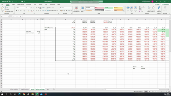Add a new sheet plus icon
This screenshot has width=171, height=96.
pyautogui.click(x=54, y=89)
